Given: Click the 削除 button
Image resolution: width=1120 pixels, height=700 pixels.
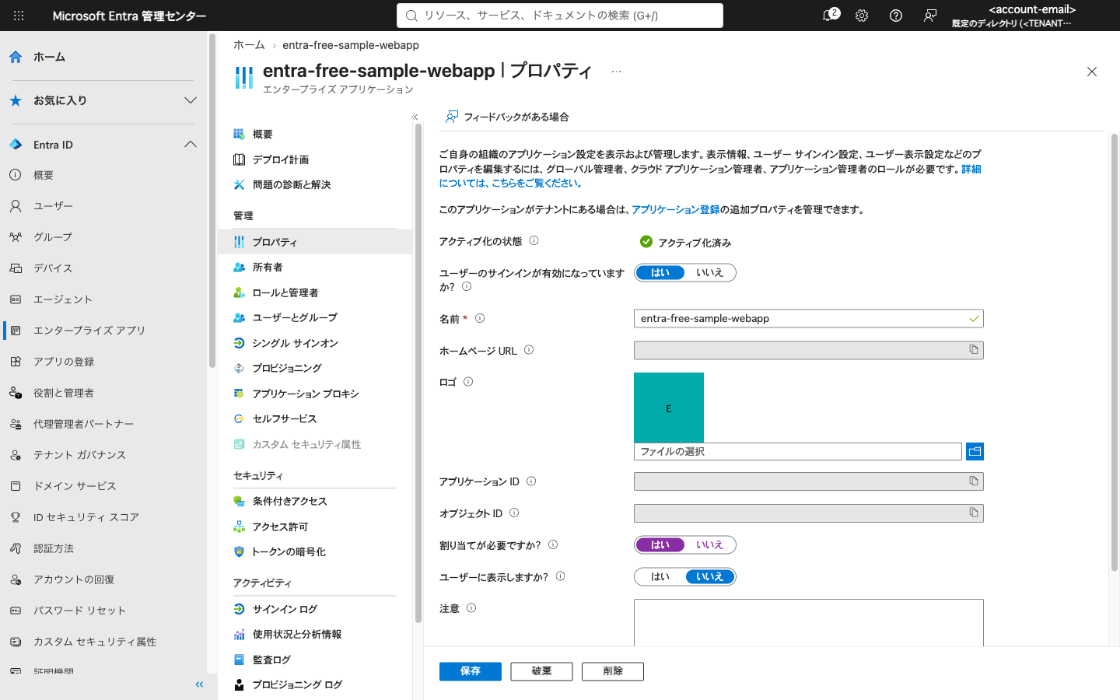Looking at the screenshot, I should pos(613,671).
